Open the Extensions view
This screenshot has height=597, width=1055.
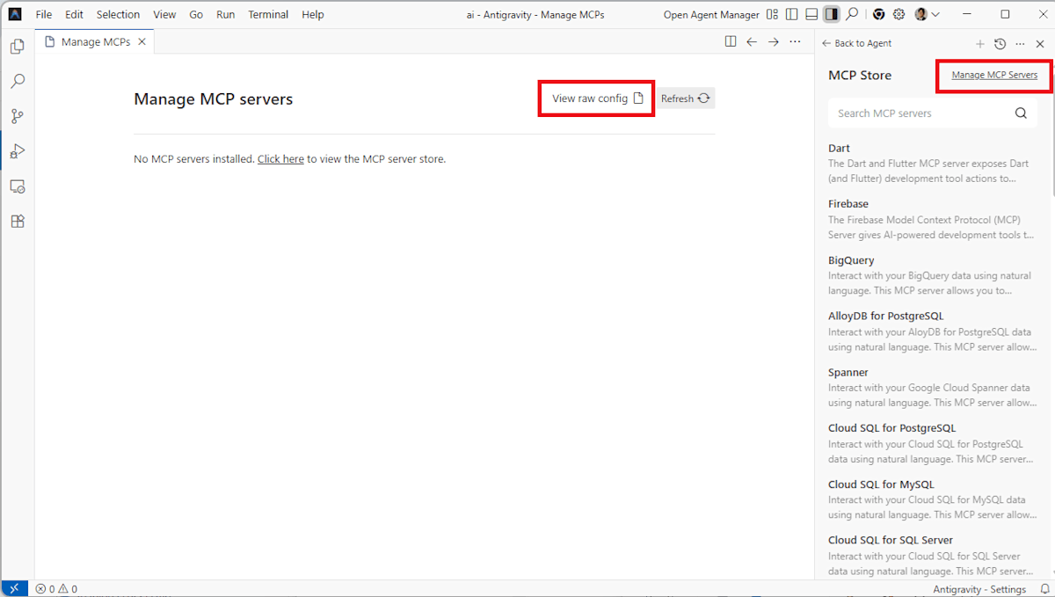17,222
